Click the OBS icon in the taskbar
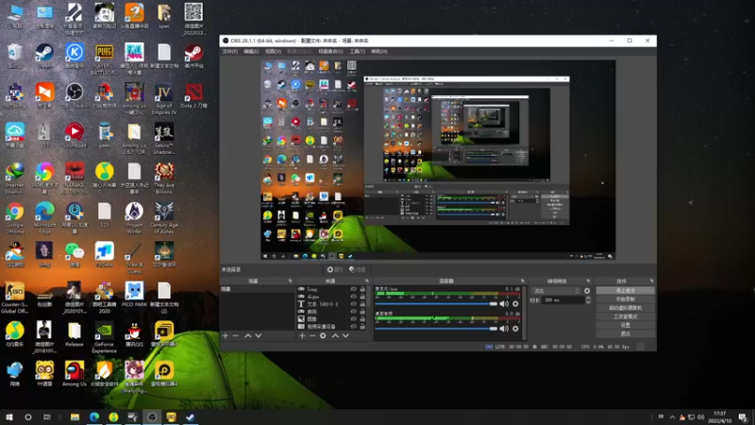 pyautogui.click(x=152, y=416)
